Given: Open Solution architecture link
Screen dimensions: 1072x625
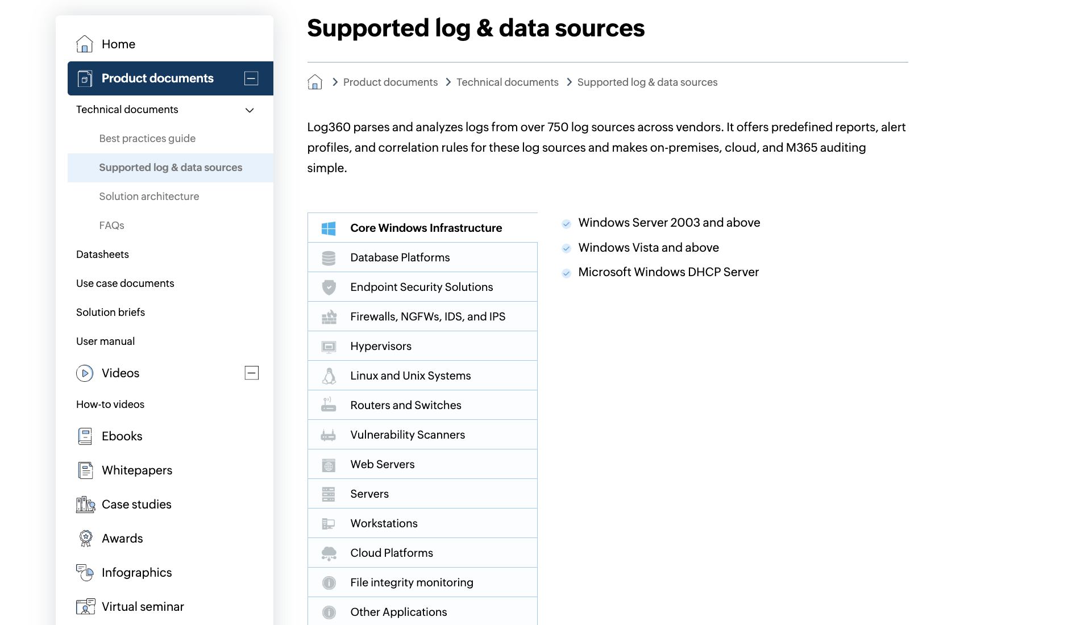Looking at the screenshot, I should pos(149,197).
